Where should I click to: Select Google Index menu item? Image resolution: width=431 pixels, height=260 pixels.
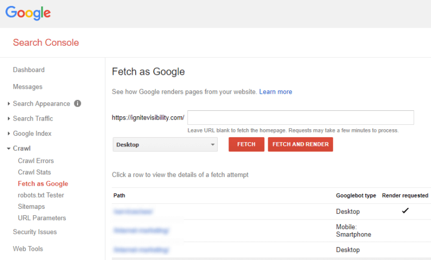tap(32, 133)
